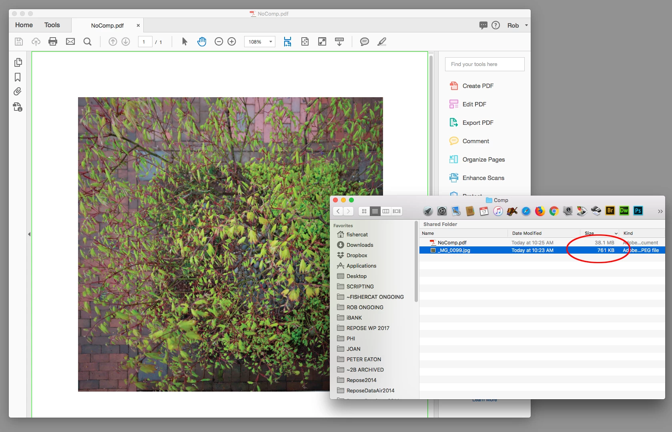Show more Finder toolbar items chevron
Screen dimensions: 672x432
[660, 211]
